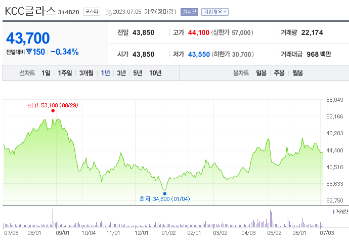Image resolution: width=349 pixels, height=241 pixels.
Task: Switch chart to 3개월 period
Action: pos(86,73)
